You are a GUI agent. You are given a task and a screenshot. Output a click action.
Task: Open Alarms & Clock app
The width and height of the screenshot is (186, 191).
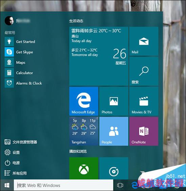[29, 83]
